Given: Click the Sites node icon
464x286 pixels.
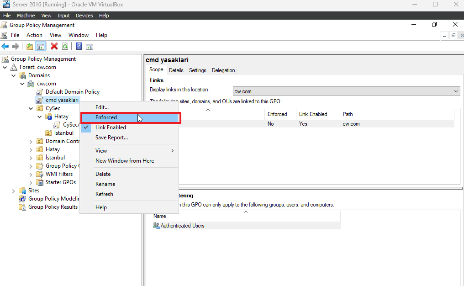Looking at the screenshot, I should tap(22, 191).
